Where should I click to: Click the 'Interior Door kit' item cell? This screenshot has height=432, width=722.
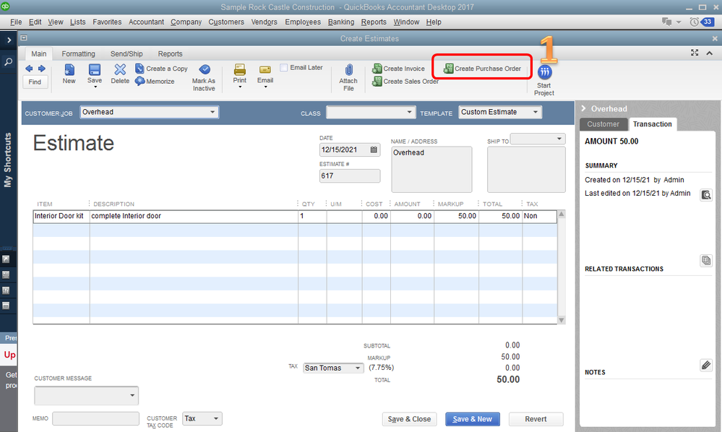(x=61, y=216)
